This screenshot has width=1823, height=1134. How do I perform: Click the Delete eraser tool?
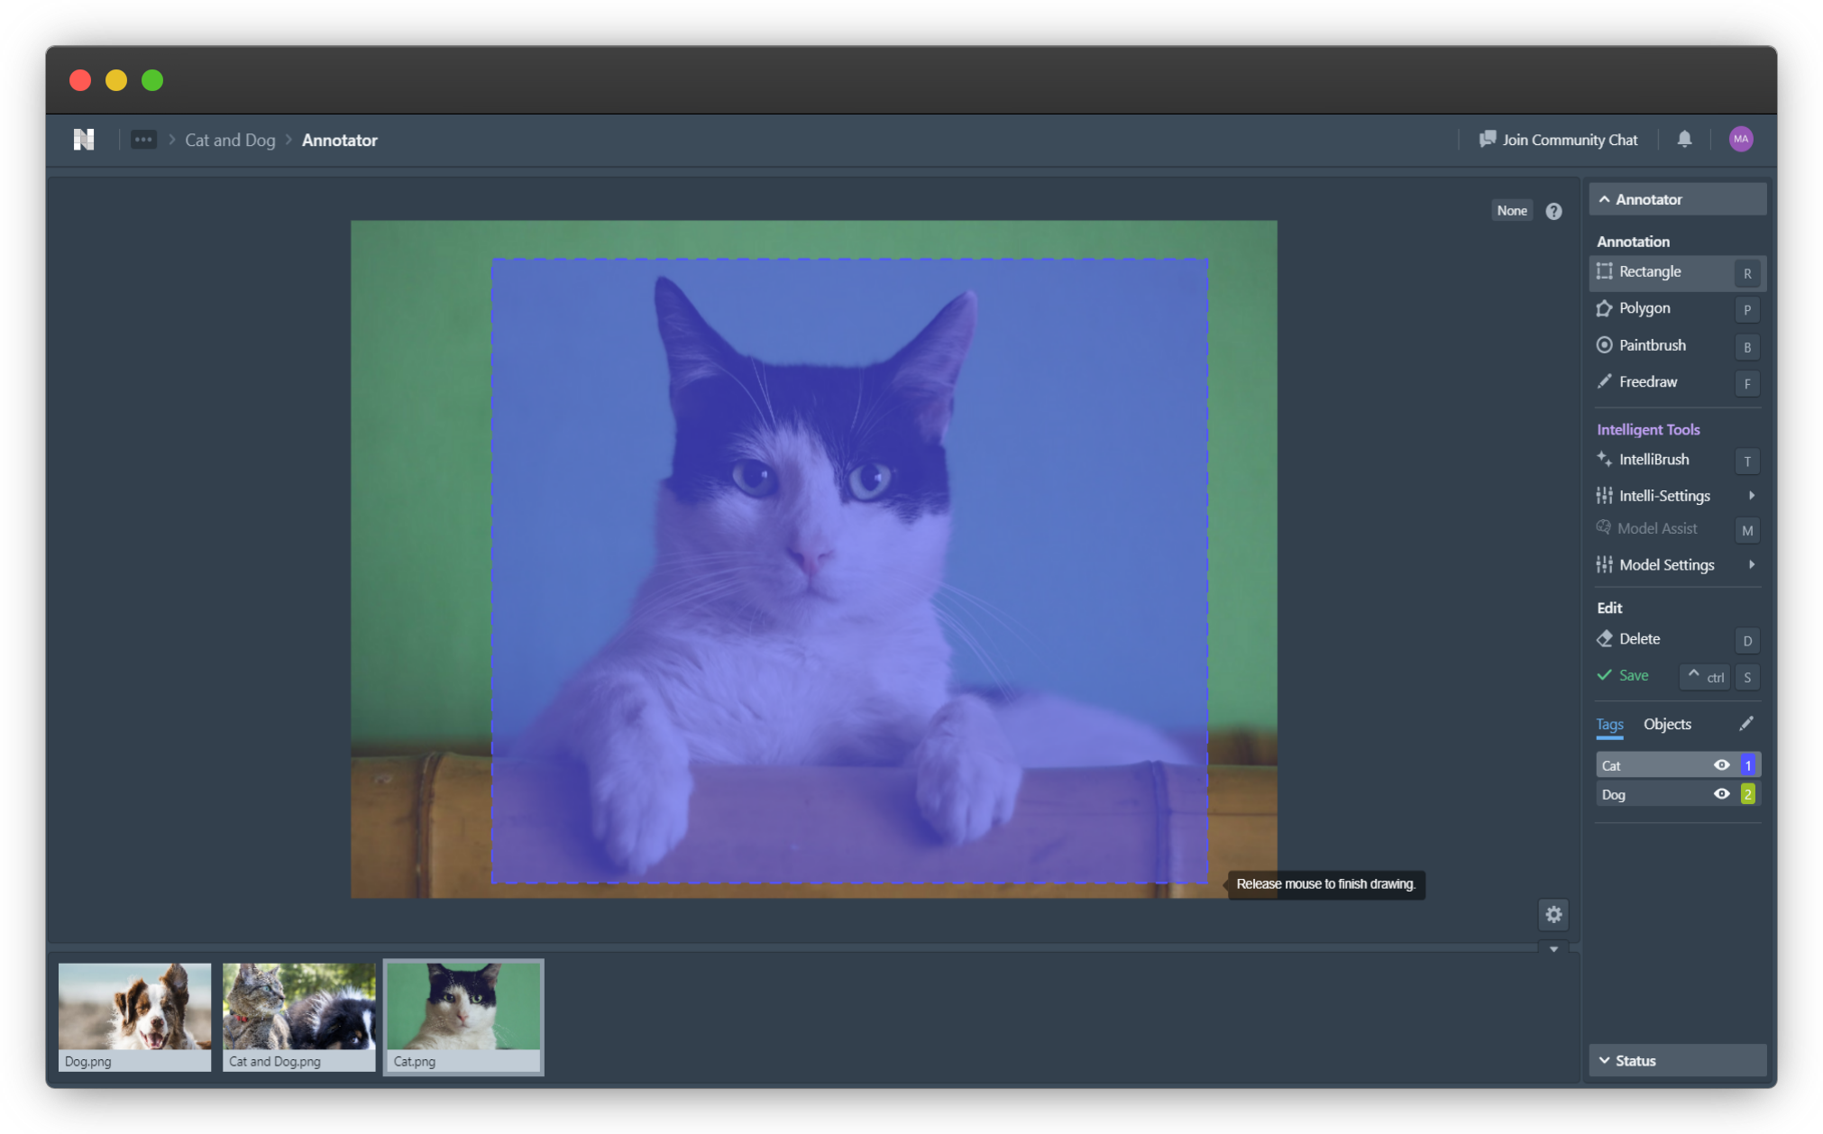coord(1638,639)
